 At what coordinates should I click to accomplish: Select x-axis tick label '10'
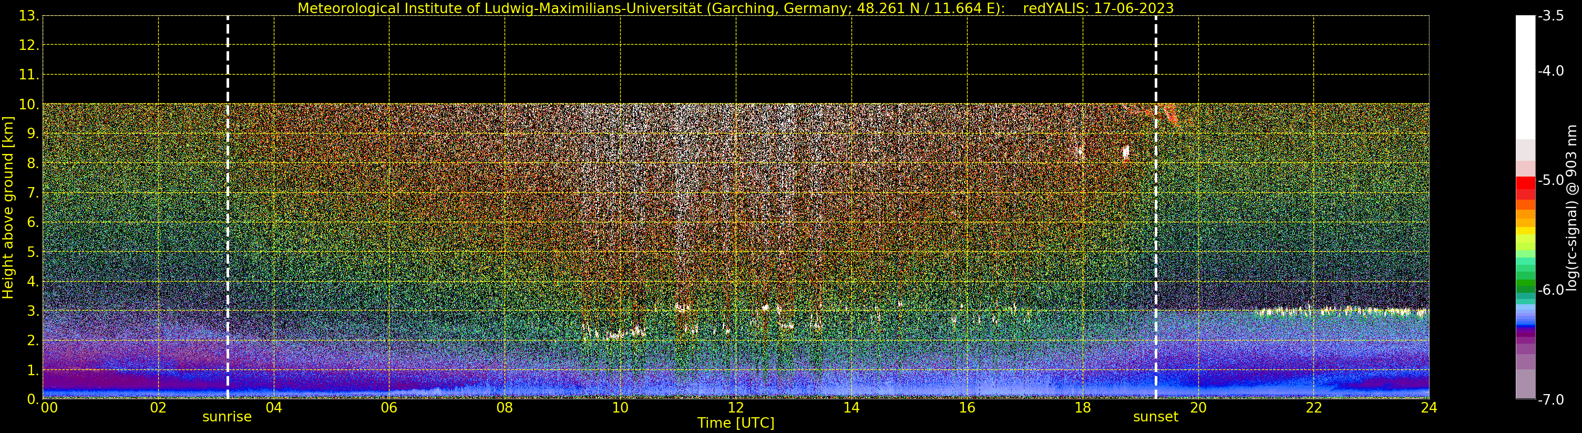click(620, 408)
